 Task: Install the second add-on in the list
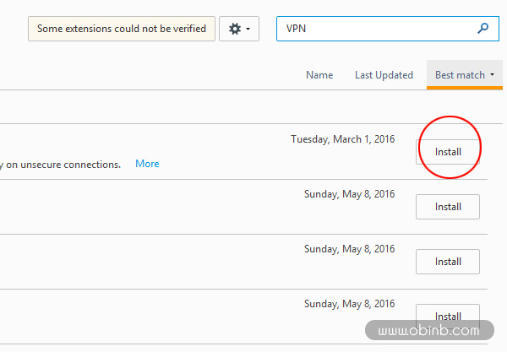click(x=448, y=207)
